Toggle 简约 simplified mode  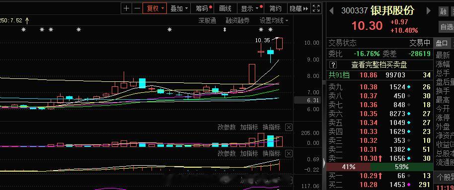click(275, 8)
